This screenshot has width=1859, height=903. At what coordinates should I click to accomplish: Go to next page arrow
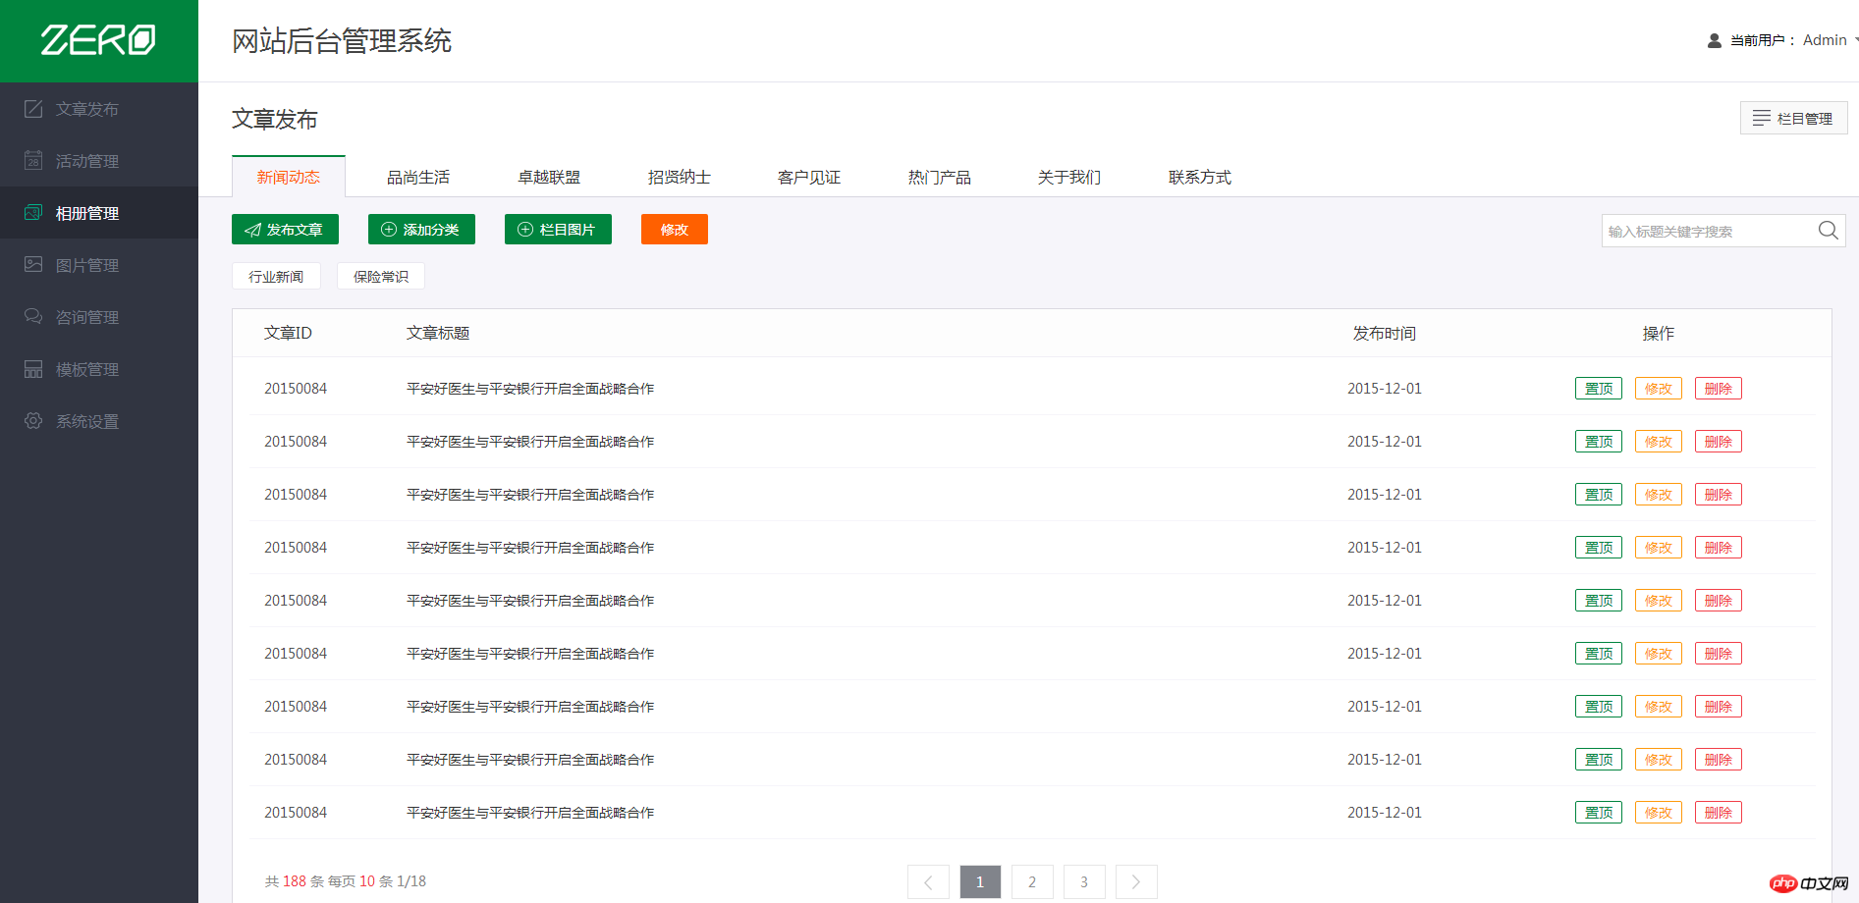(x=1136, y=881)
